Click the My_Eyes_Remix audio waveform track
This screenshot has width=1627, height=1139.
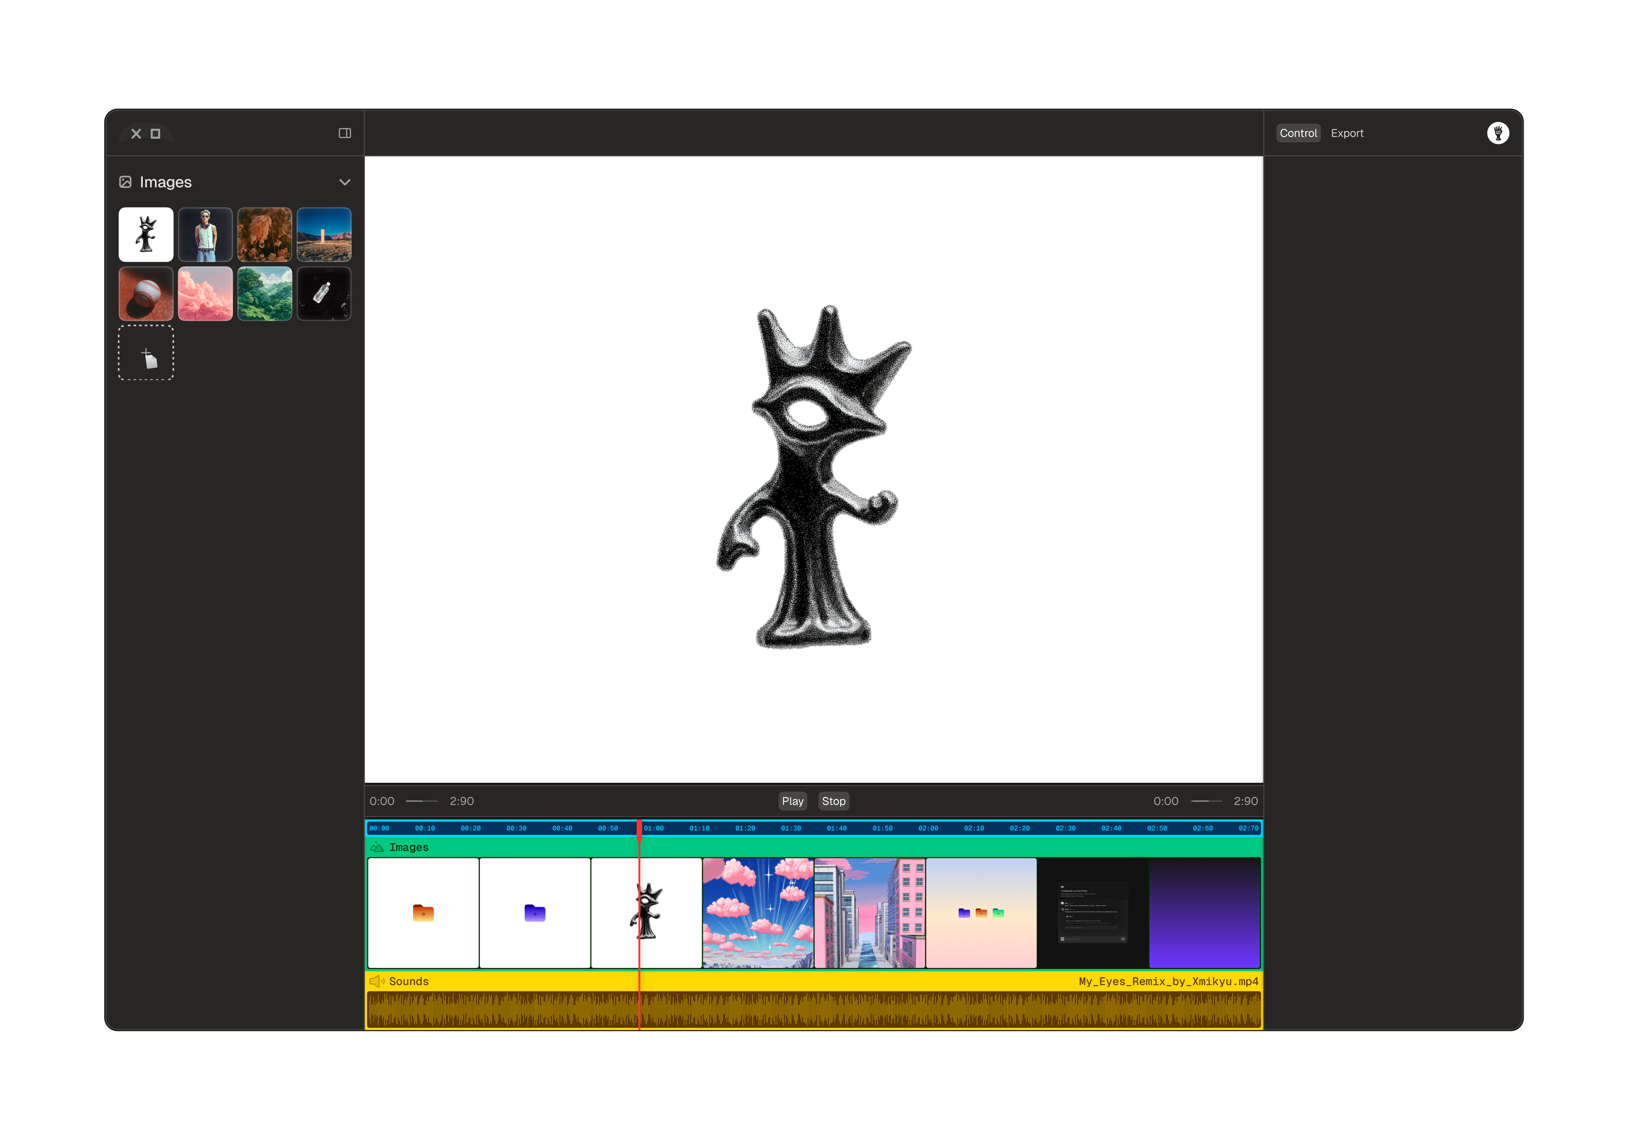coord(813,1009)
